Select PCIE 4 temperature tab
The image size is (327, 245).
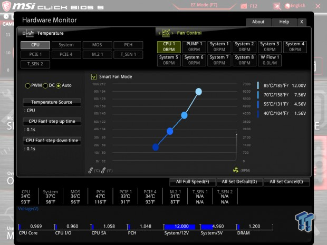(x=66, y=54)
